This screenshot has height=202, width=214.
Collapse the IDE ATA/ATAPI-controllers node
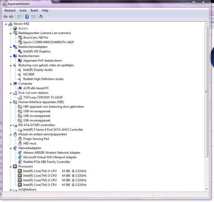tap(10, 125)
